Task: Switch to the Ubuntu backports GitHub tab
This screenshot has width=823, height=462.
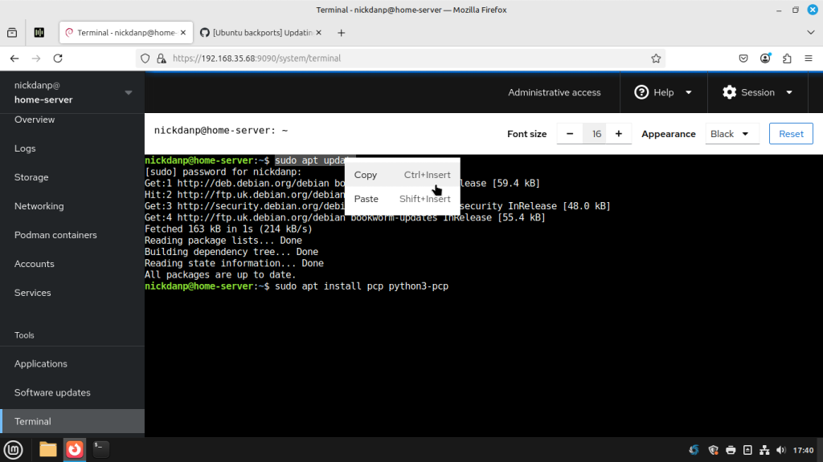Action: pyautogui.click(x=260, y=33)
